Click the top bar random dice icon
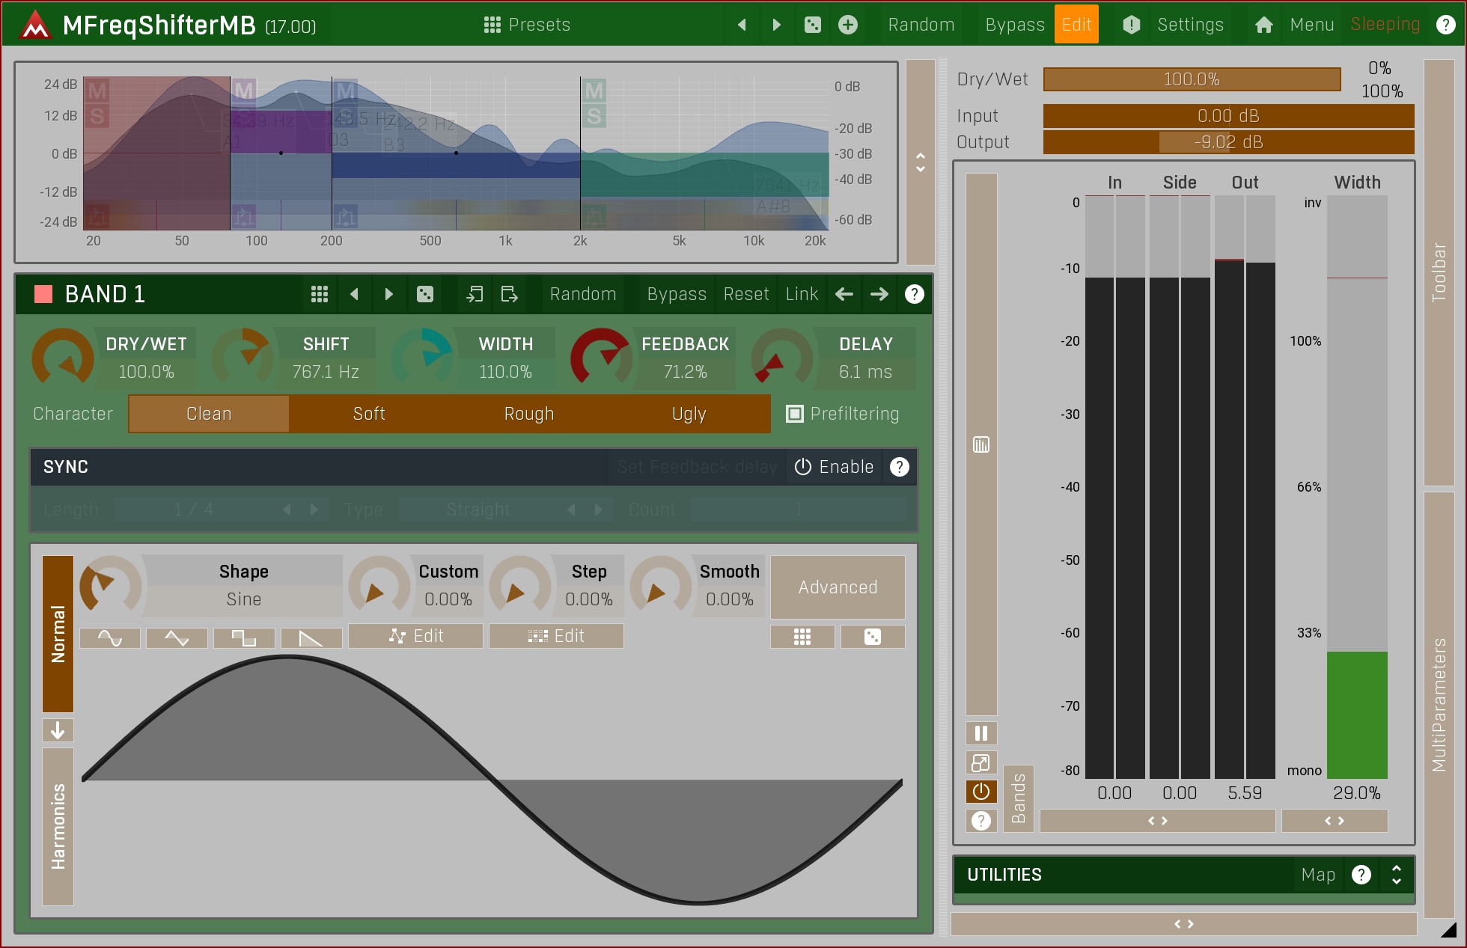The image size is (1467, 948). pyautogui.click(x=812, y=25)
